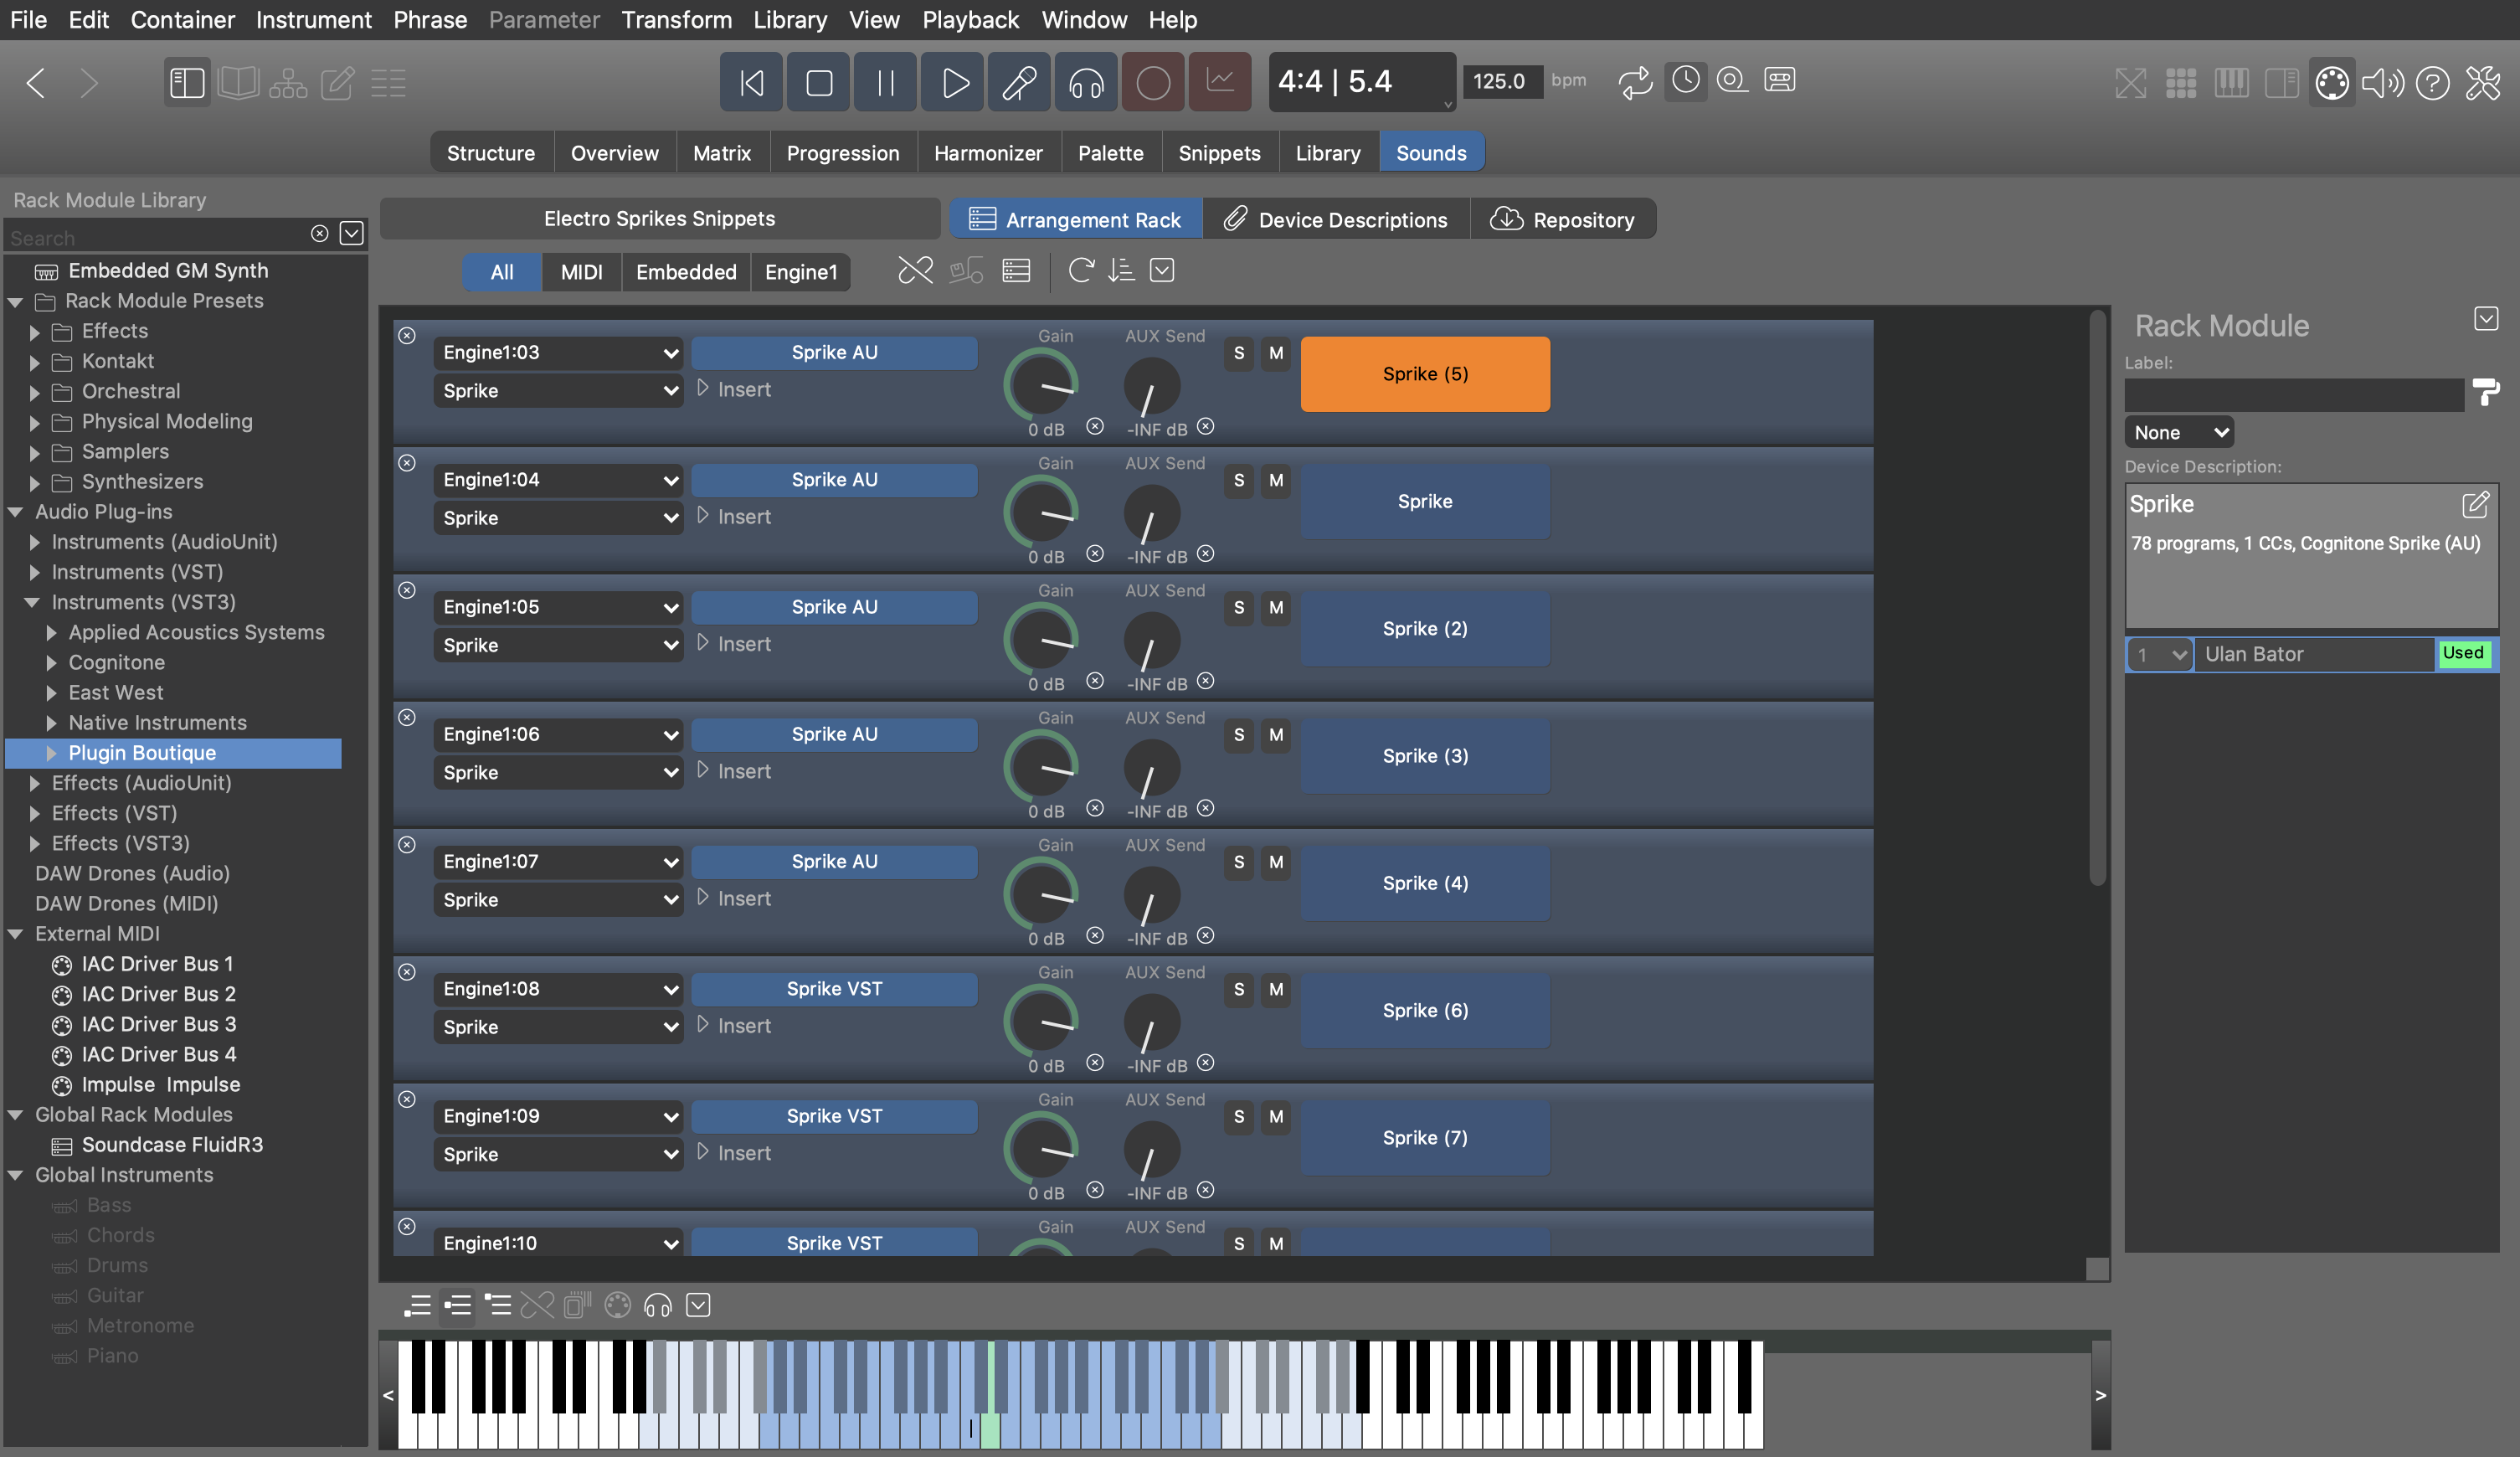Click the Sprike (5) orange module button
2520x1457 pixels.
(1424, 374)
